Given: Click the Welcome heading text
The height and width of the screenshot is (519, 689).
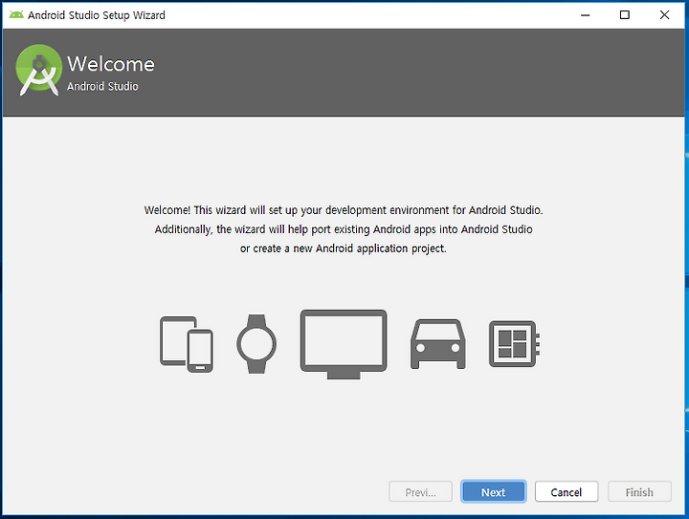Looking at the screenshot, I should point(111,64).
